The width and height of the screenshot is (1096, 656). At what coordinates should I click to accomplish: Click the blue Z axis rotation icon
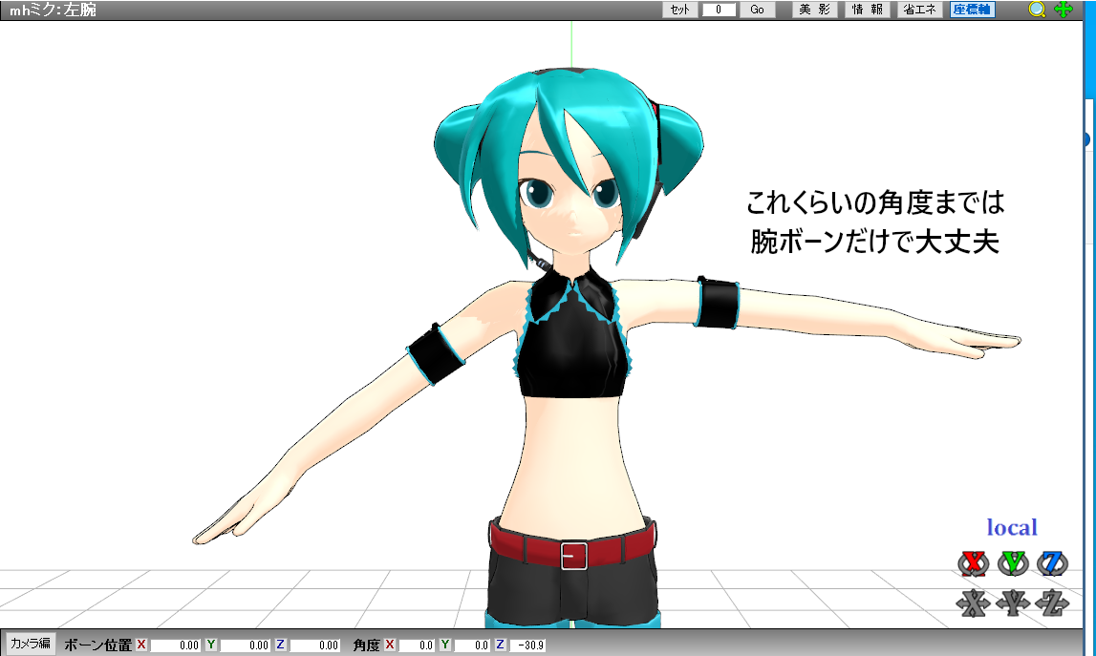click(1052, 563)
